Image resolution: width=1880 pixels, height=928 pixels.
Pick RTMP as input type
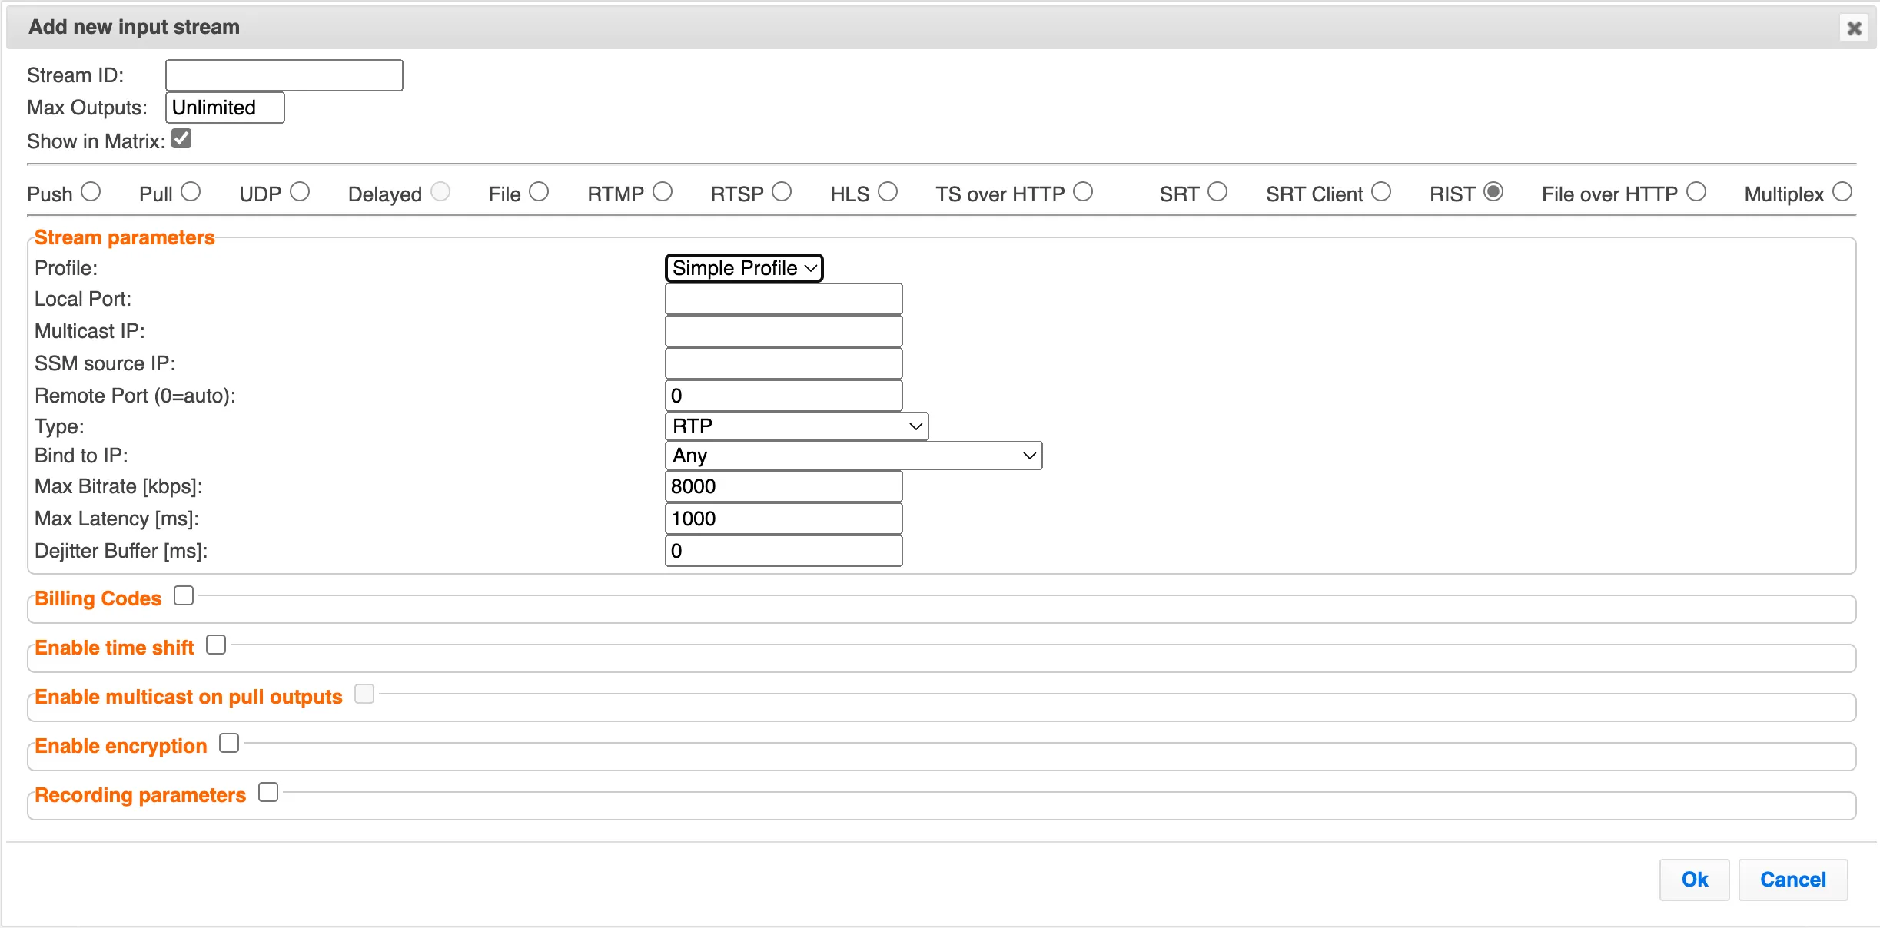(x=663, y=192)
